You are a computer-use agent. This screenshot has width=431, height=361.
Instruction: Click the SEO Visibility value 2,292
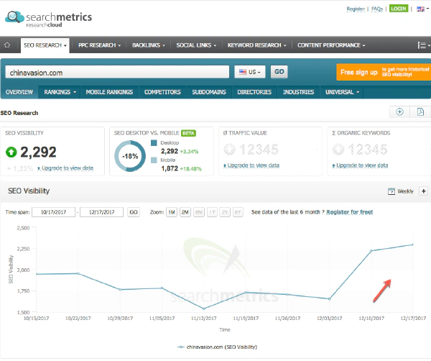click(x=39, y=152)
